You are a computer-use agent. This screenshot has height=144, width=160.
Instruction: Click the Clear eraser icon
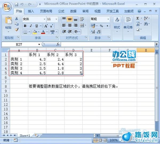(x=138, y=30)
